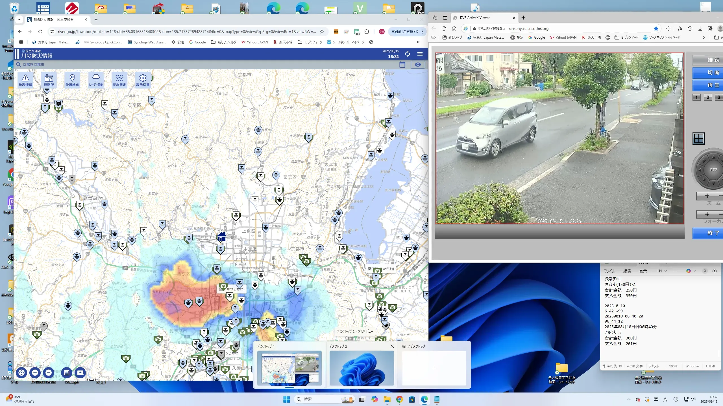Click the current location target button
The height and width of the screenshot is (406, 723).
pyautogui.click(x=21, y=373)
